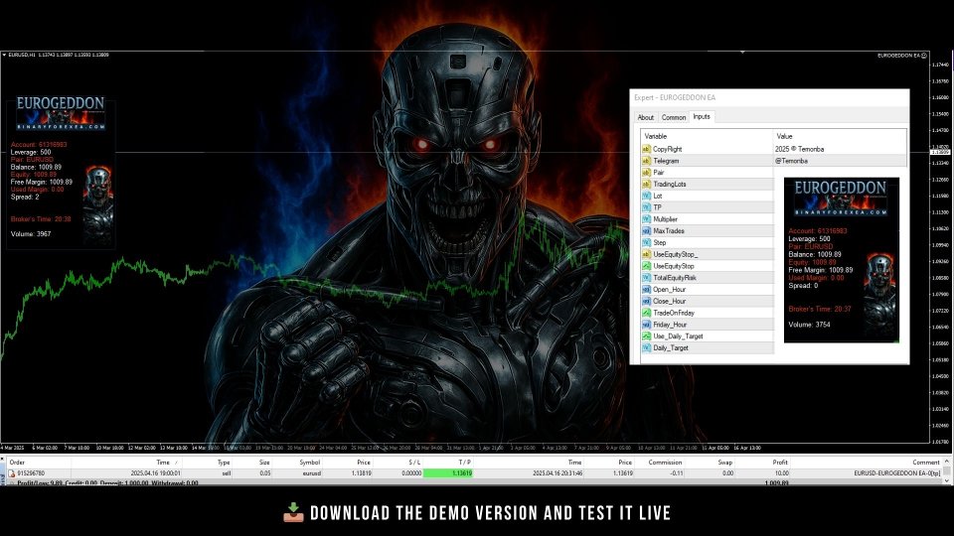The width and height of the screenshot is (954, 536).
Task: Click the TotalEquityRisk variable icon
Action: coord(646,278)
